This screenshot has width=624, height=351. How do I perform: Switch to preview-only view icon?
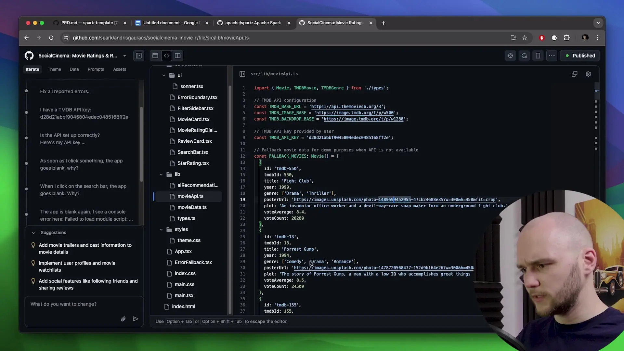tap(155, 56)
